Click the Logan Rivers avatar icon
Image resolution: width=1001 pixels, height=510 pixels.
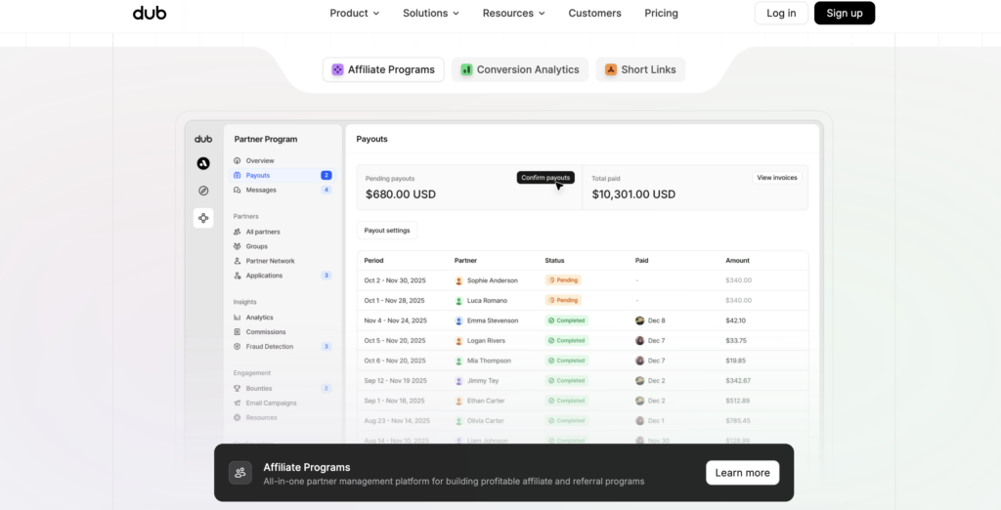click(x=458, y=341)
